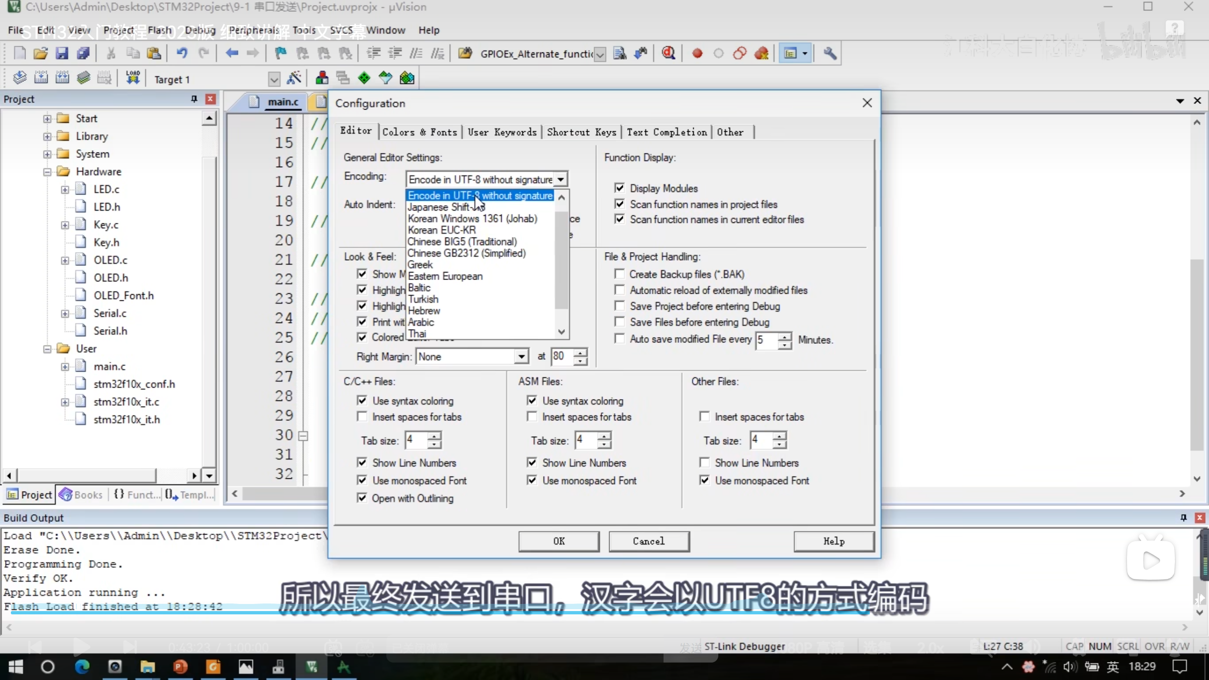Click the Undo arrow icon
Screen dimensions: 1209x680
coord(182,53)
